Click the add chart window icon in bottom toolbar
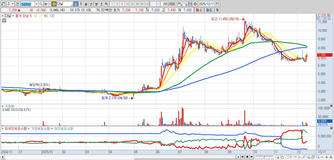The width and height of the screenshot is (334, 160). pyautogui.click(x=277, y=157)
